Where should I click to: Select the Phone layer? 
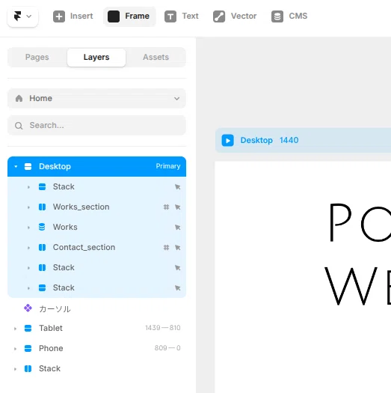tap(96, 348)
